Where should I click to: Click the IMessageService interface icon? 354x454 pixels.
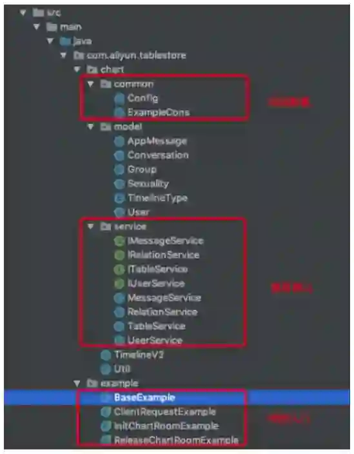tap(119, 241)
